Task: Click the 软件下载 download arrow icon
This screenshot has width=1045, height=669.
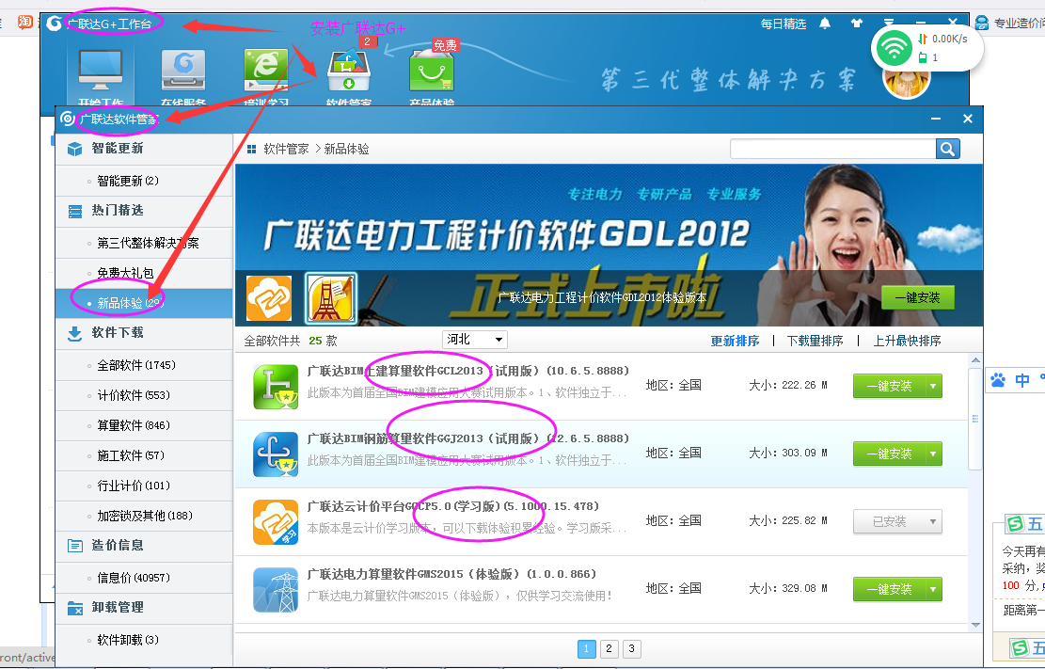Action: coord(74,333)
